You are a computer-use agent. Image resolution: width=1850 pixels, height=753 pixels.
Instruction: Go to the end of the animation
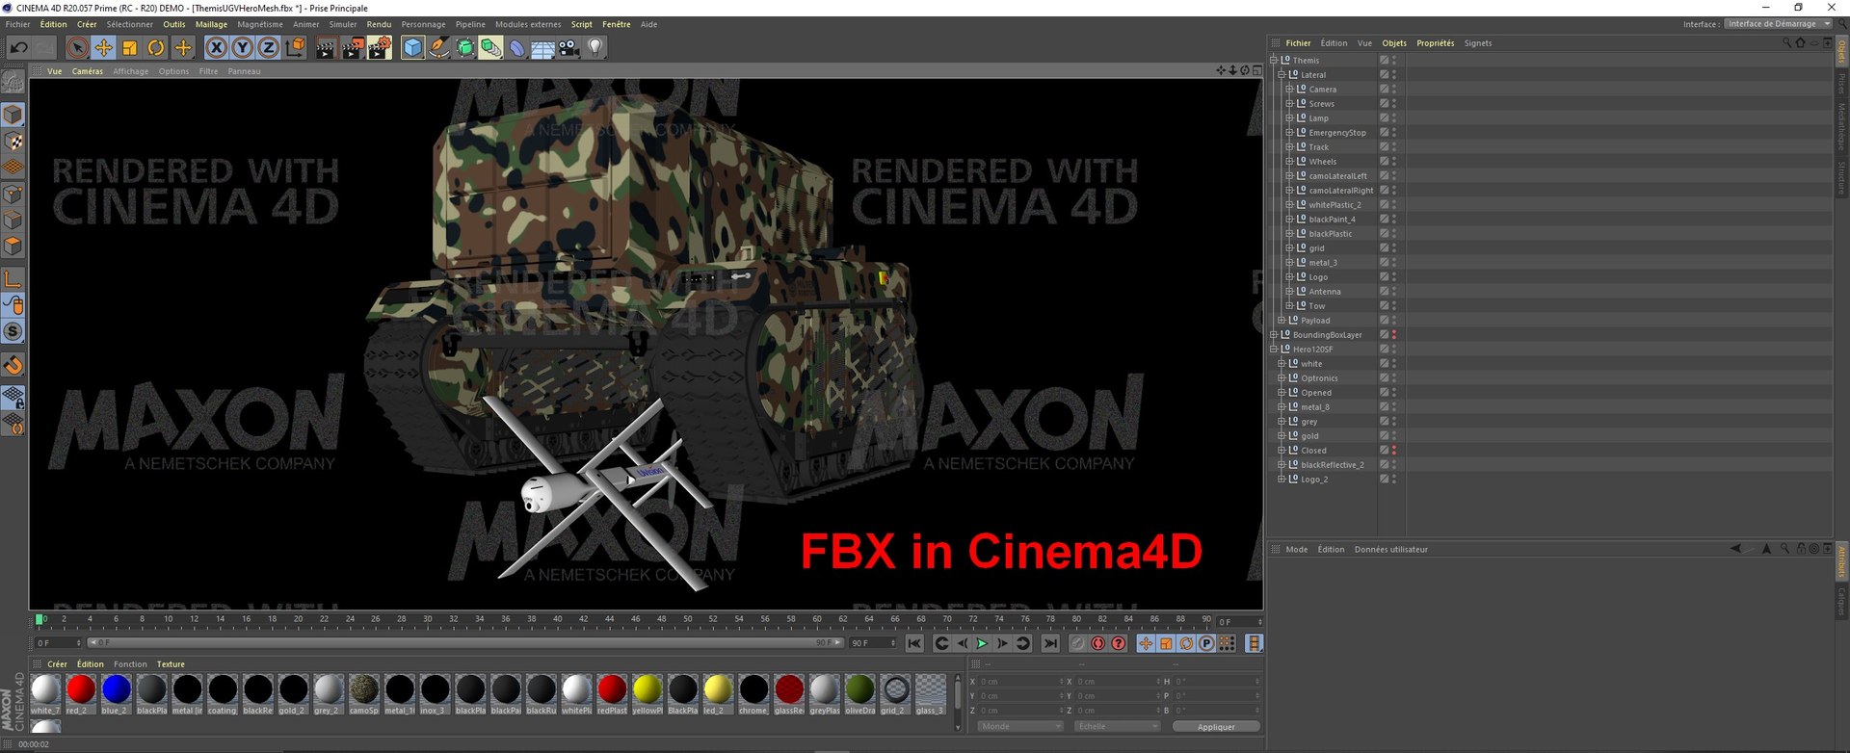point(1050,643)
